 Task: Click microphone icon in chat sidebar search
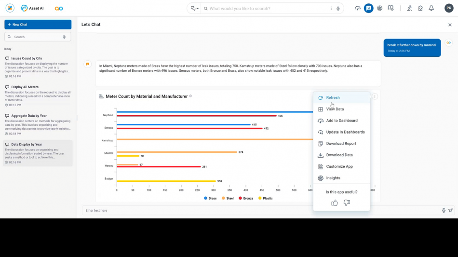(x=64, y=37)
